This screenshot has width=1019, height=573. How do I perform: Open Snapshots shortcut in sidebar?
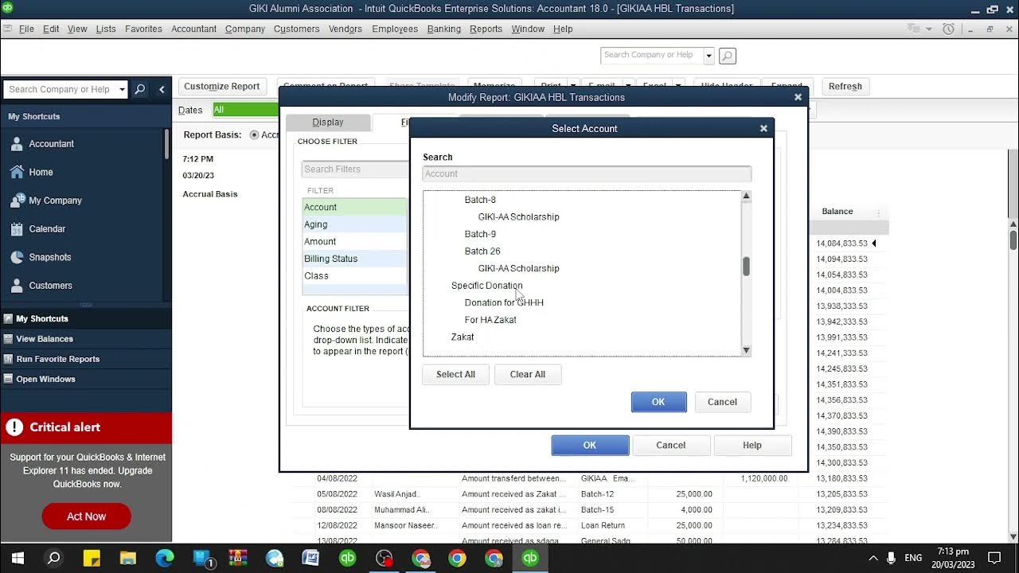click(x=49, y=257)
